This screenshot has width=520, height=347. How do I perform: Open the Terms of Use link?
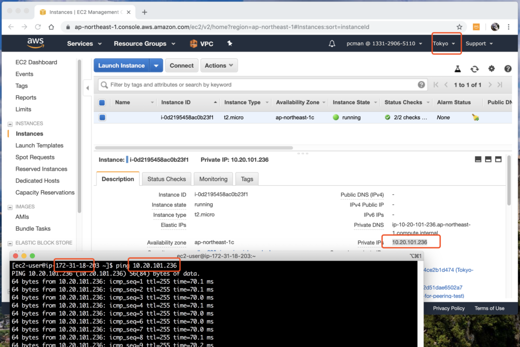[489, 308]
